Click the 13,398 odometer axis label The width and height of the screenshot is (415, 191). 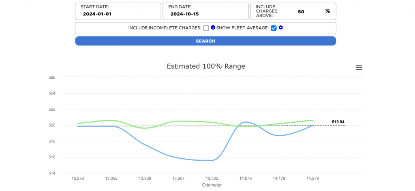(145, 178)
